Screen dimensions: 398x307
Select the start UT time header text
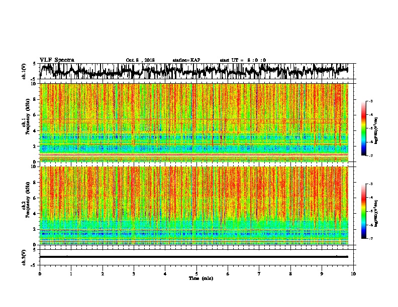click(x=243, y=60)
